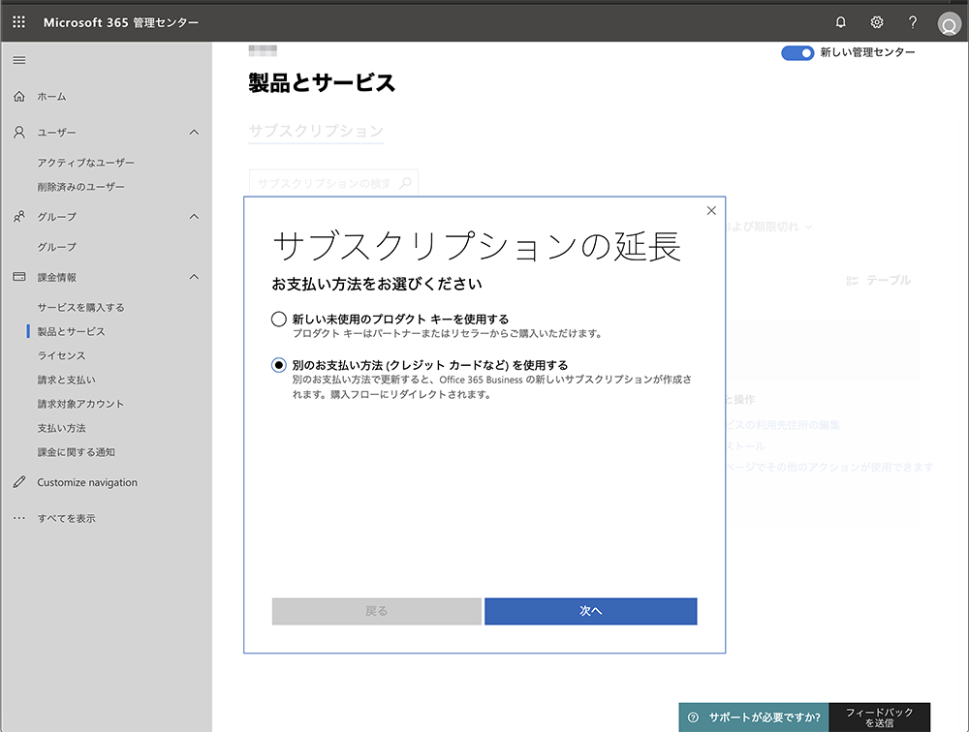The image size is (969, 732).
Task: Click the 製品とサービス page heading
Action: pos(322,82)
